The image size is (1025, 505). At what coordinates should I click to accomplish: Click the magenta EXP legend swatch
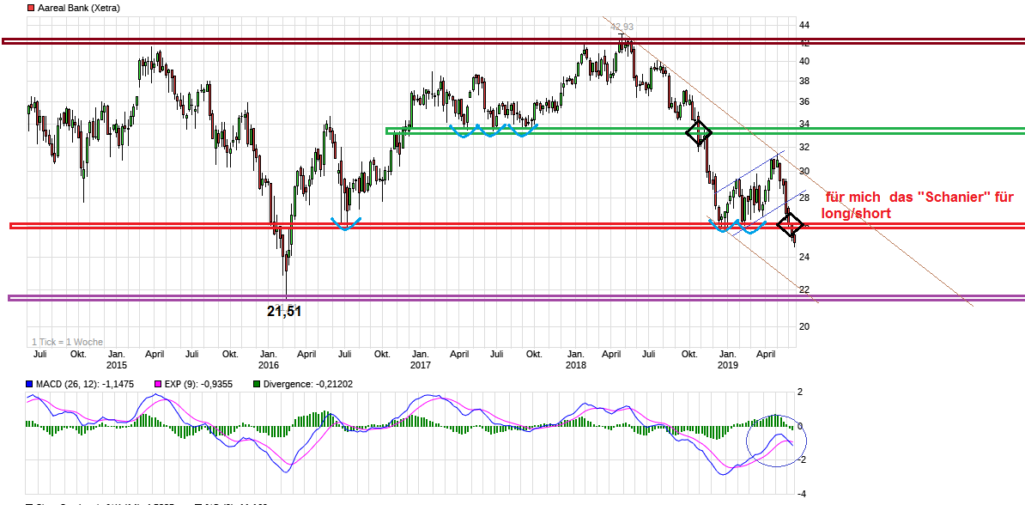click(157, 385)
